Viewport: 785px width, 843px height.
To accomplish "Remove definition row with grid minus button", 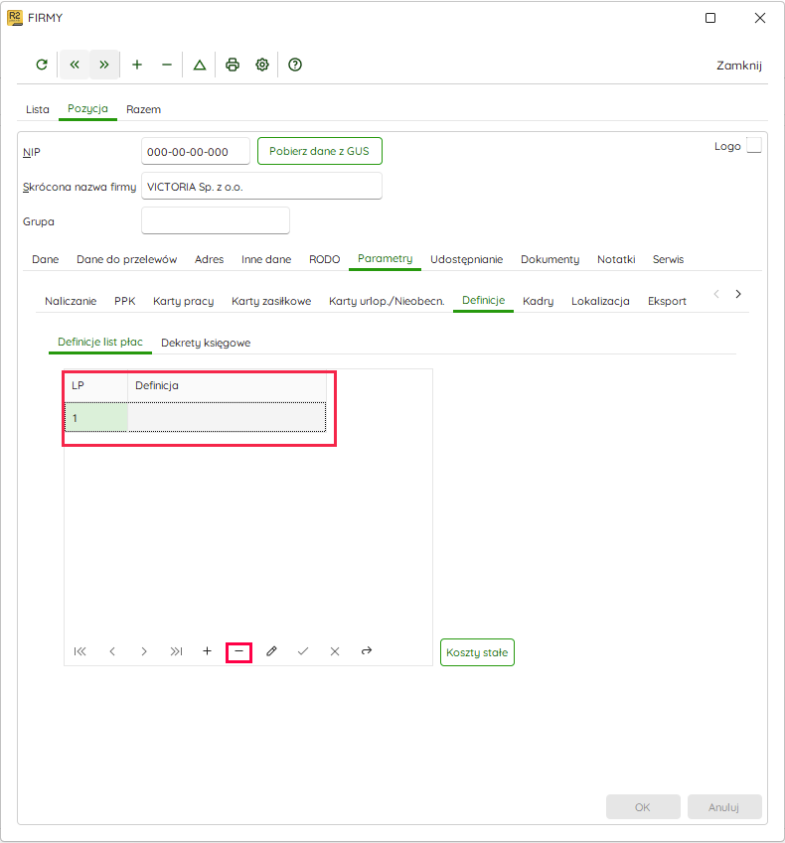I will [238, 651].
